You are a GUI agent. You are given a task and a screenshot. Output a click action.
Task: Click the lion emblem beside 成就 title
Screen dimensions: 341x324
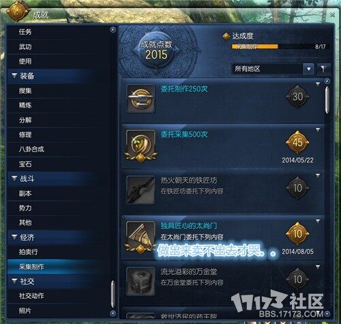[x=18, y=10]
